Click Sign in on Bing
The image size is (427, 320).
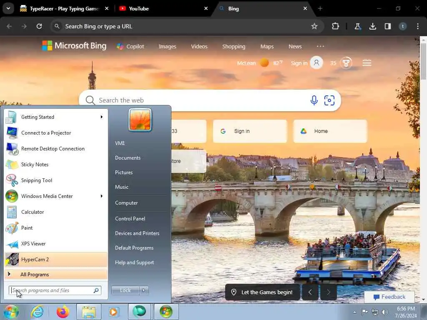click(299, 63)
